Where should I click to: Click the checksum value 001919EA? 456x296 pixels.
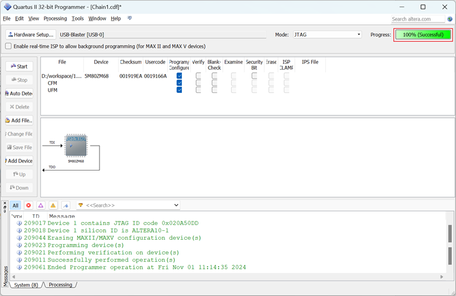tap(131, 76)
